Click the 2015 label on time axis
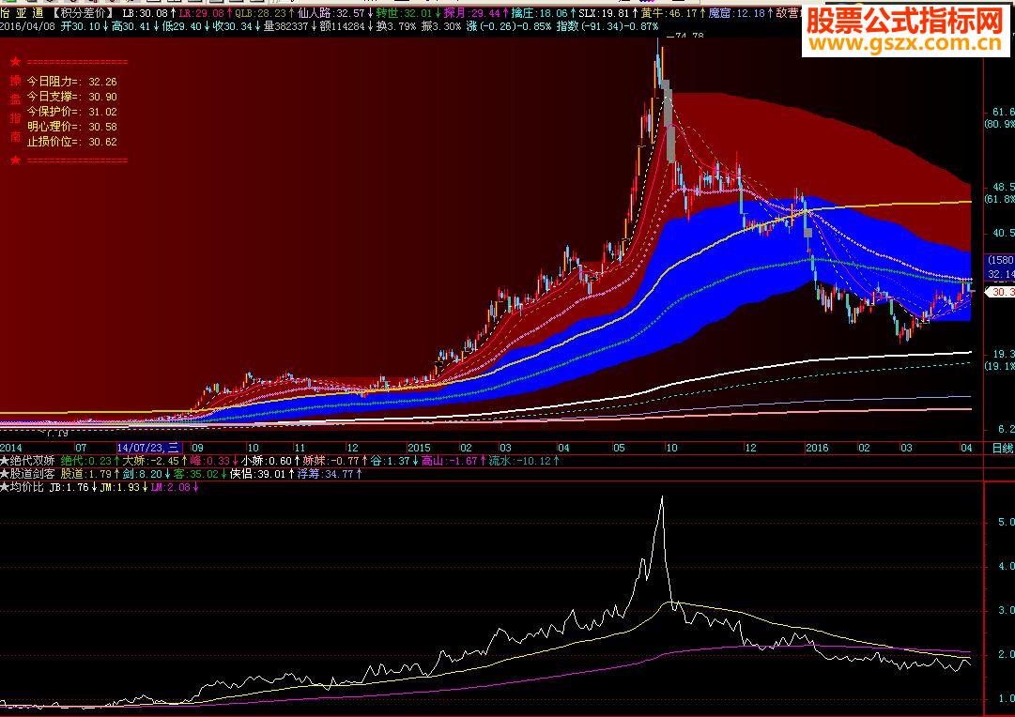Screen dimensions: 1015x717 [x=419, y=448]
